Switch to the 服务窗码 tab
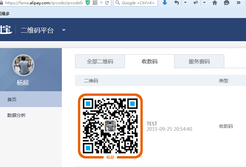The height and width of the screenshot is (167, 246). coord(199,61)
